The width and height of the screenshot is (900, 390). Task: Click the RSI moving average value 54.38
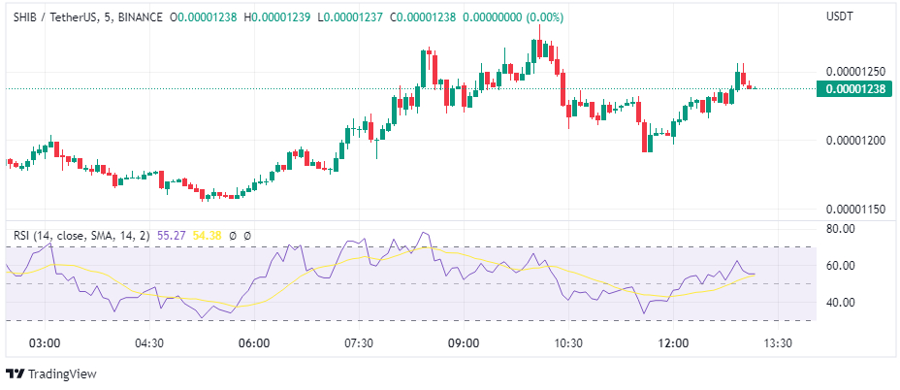(x=209, y=236)
